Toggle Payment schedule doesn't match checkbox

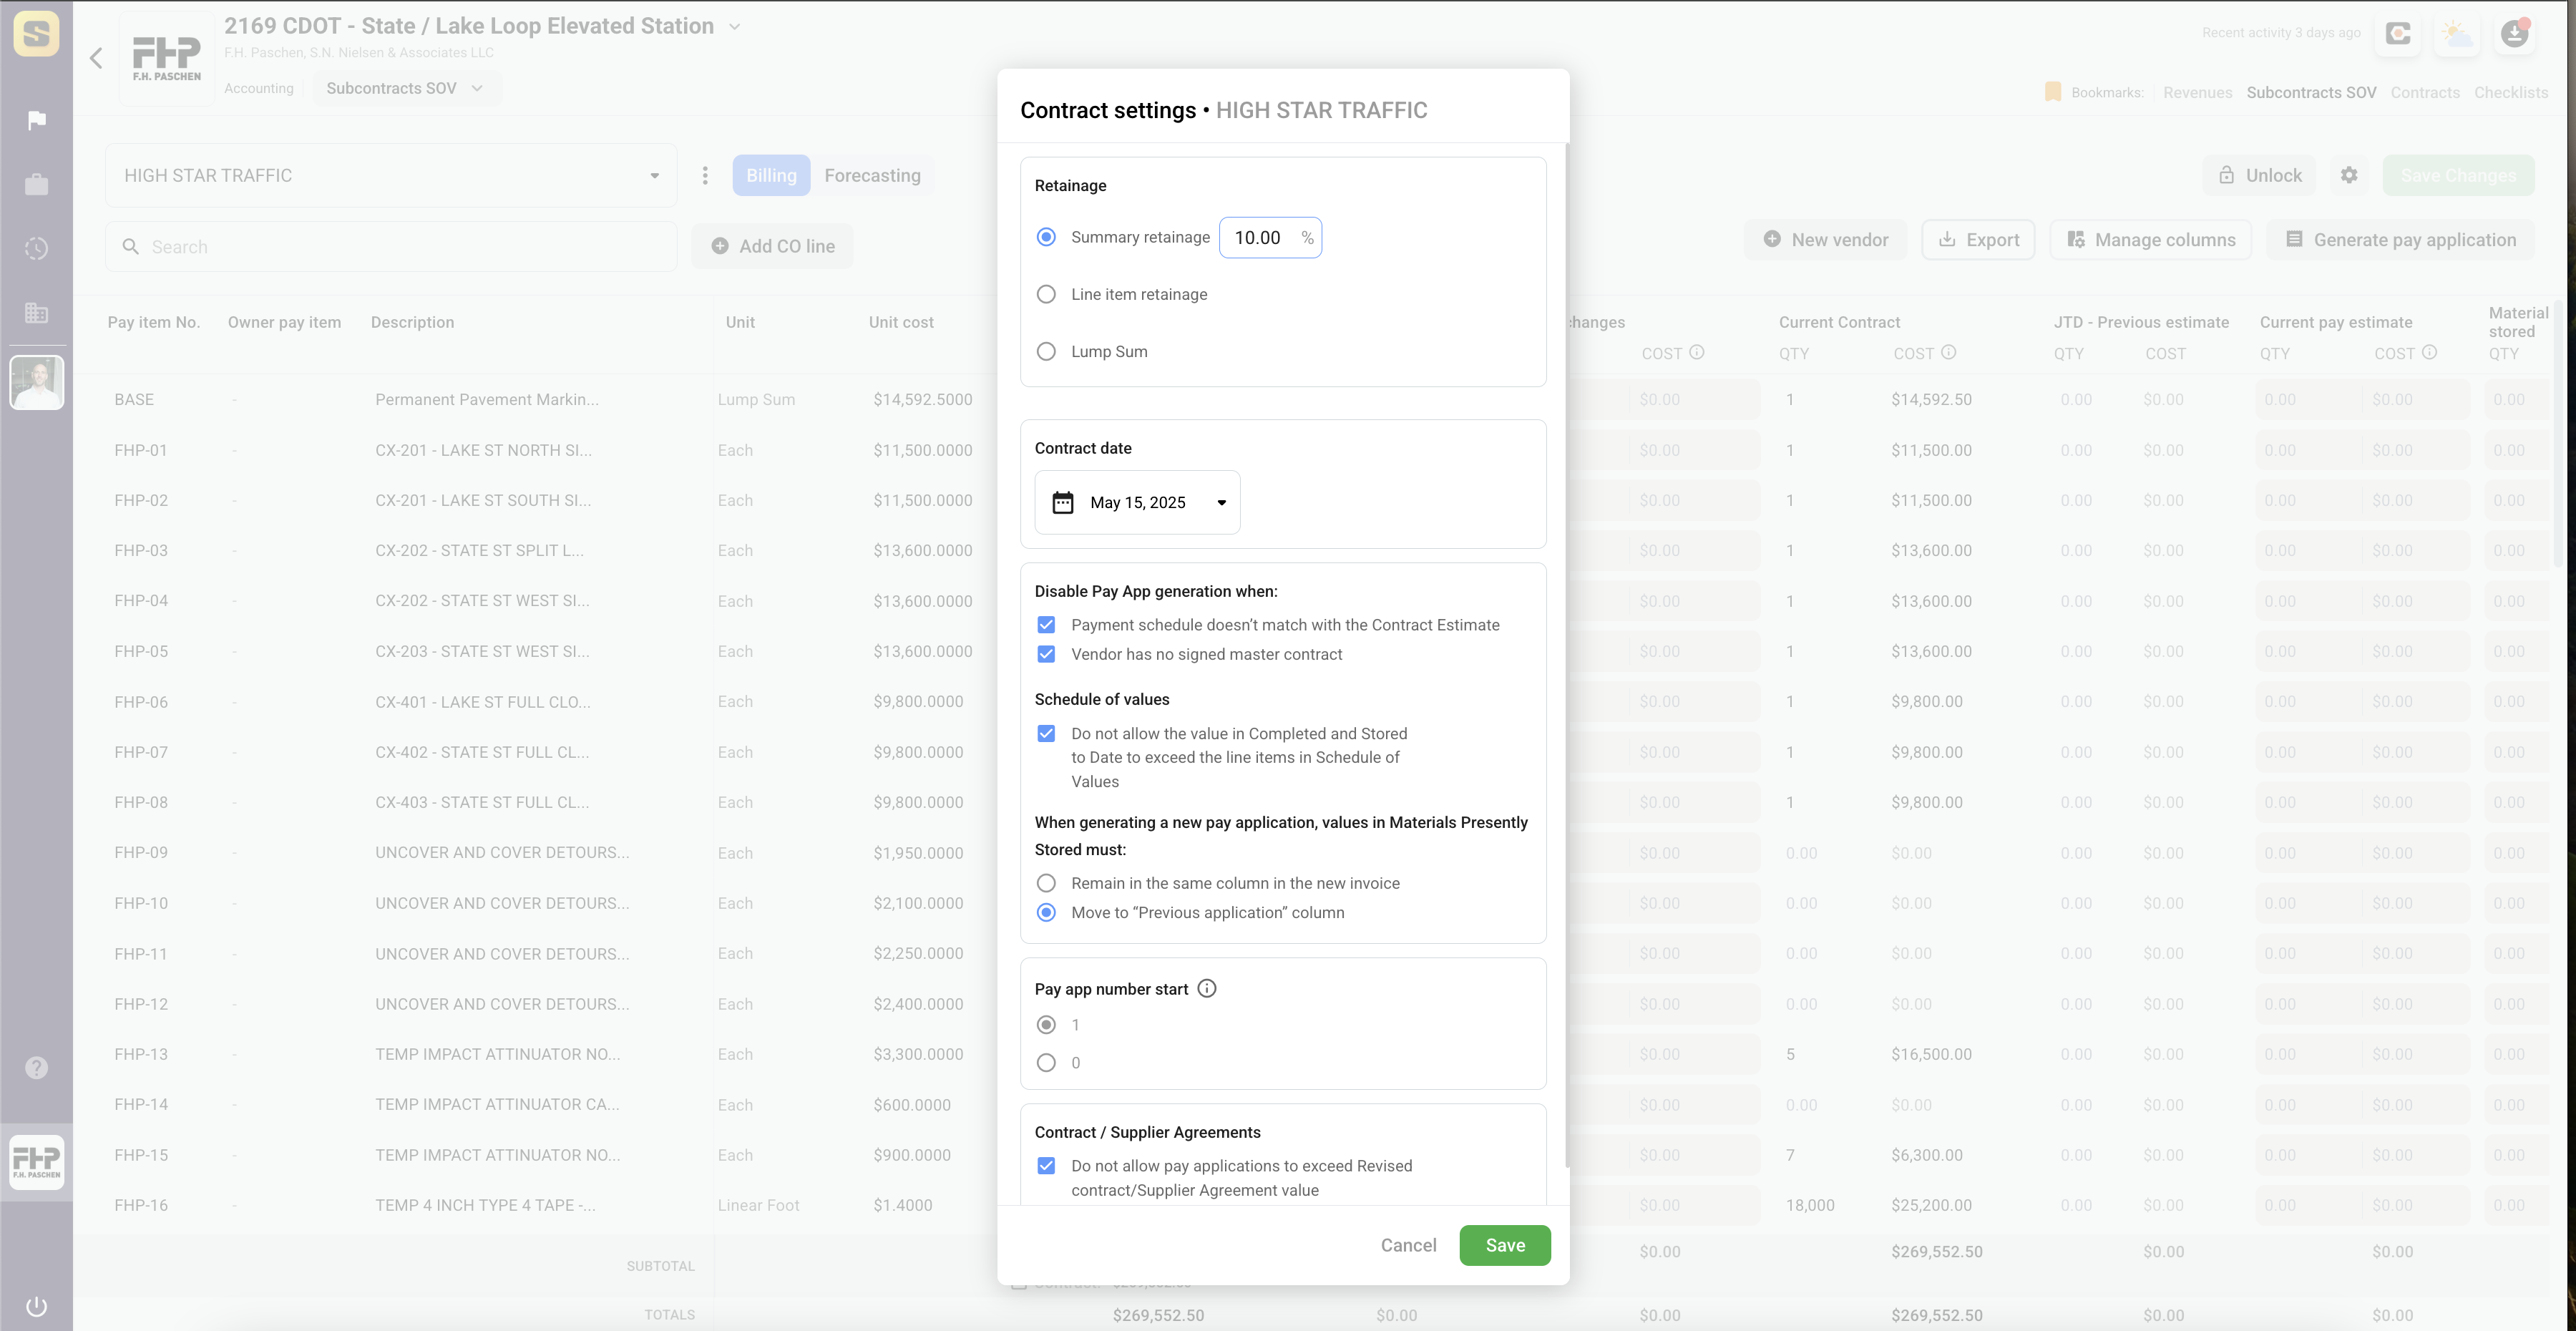click(x=1046, y=624)
